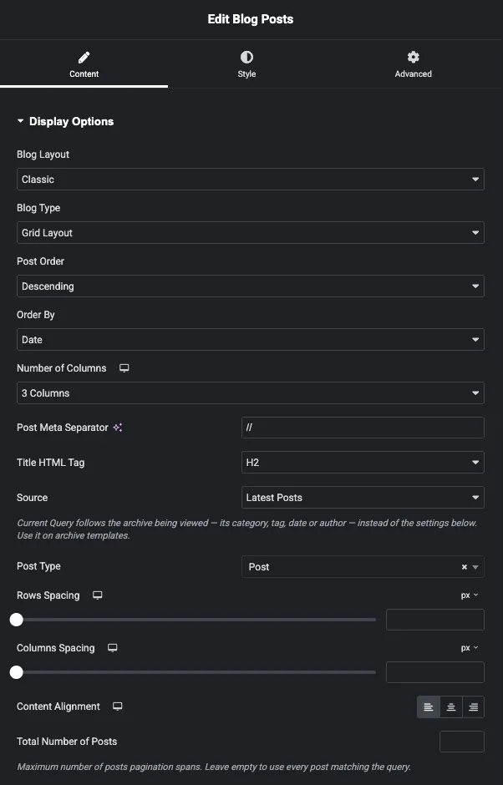Switch to the Advanced tab
The height and width of the screenshot is (785, 503).
pyautogui.click(x=414, y=64)
